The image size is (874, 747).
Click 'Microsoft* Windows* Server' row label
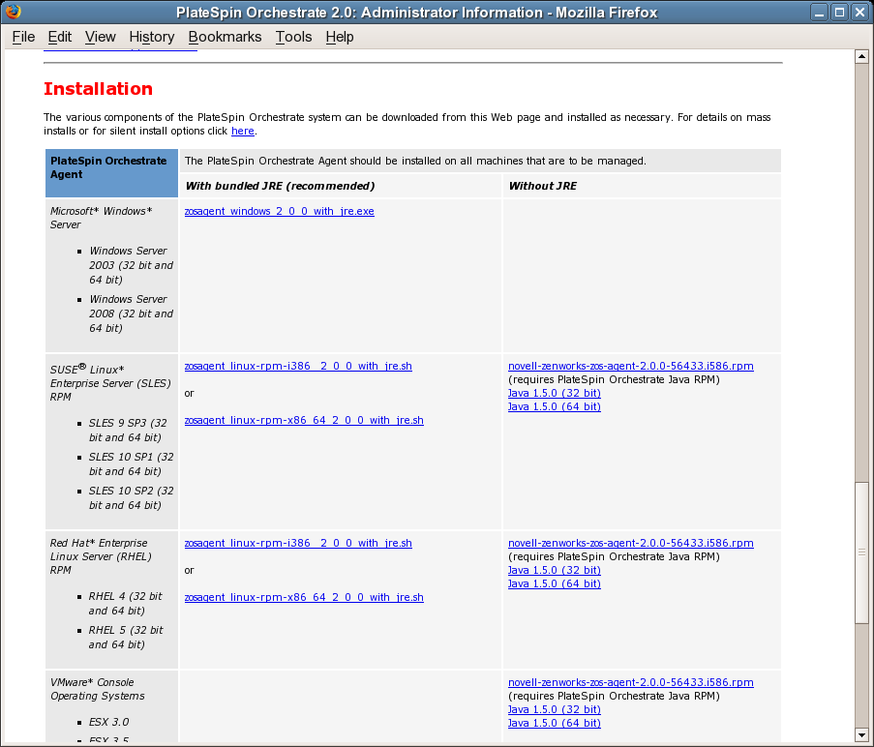pos(101,218)
